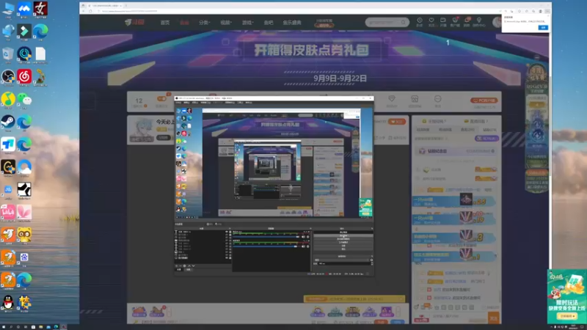Viewport: 587px width, 330px height.
Task: Open 鱼吧 in Douyu navigation
Action: coord(269,23)
